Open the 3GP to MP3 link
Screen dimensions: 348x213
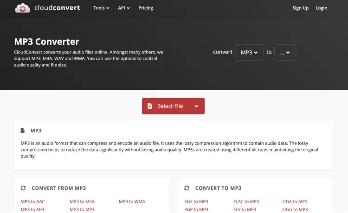click(196, 209)
